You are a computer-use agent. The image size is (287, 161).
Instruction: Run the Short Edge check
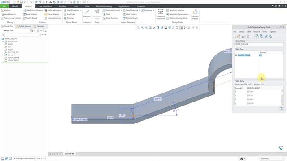[x=70, y=14]
